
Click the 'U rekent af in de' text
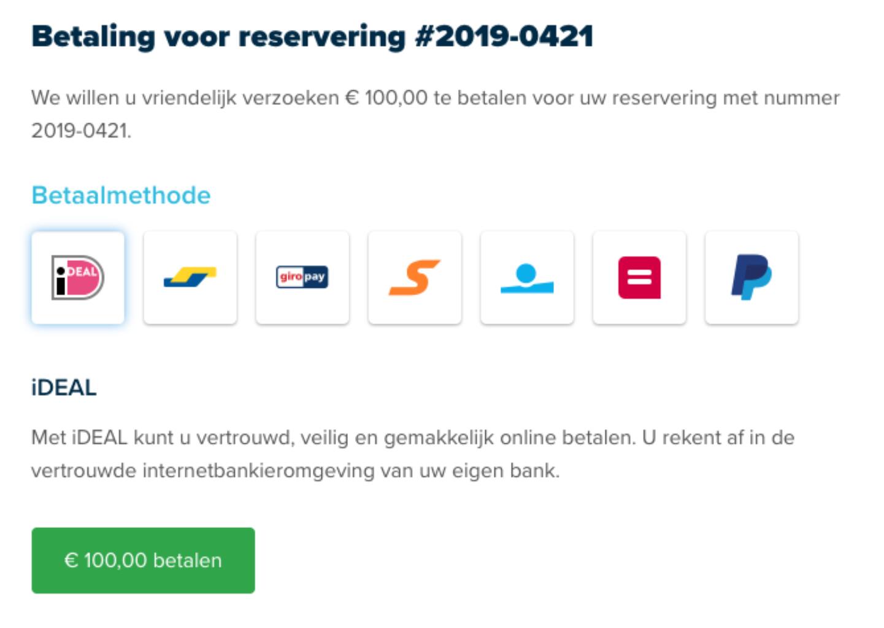point(718,438)
